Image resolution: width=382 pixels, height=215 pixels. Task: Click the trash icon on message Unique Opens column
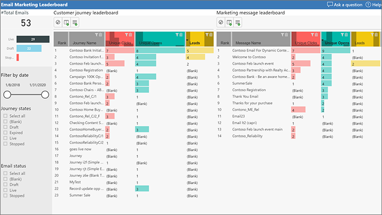pyautogui.click(x=346, y=35)
